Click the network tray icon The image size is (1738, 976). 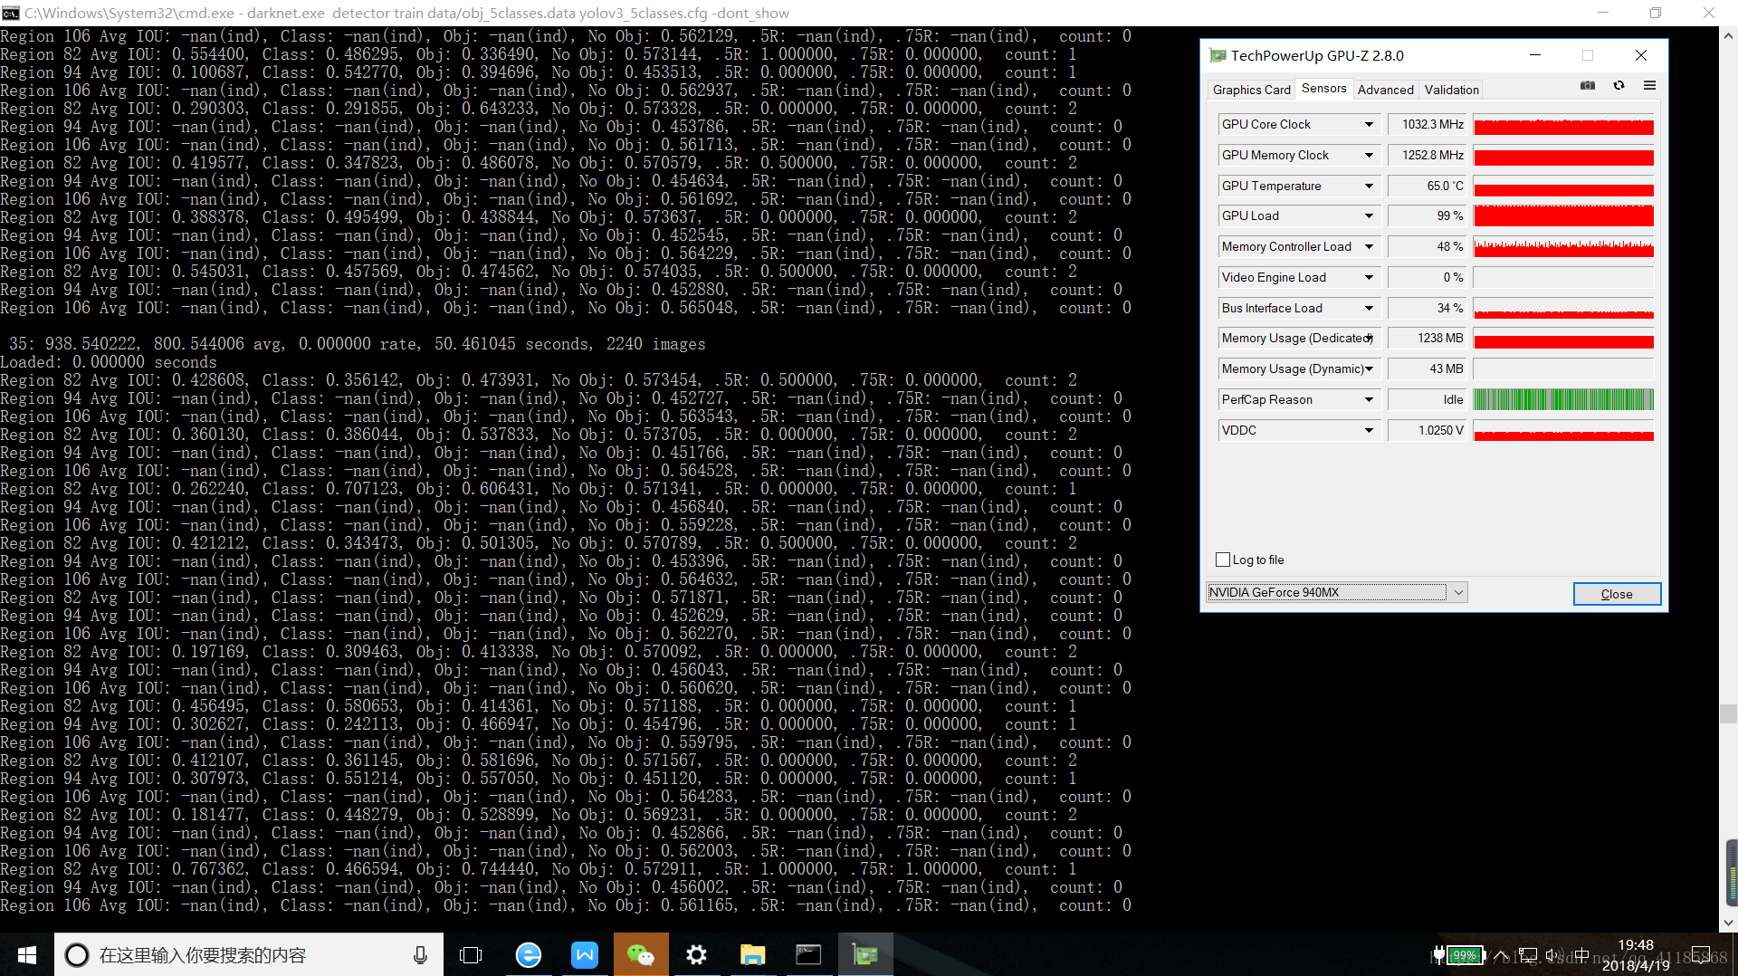pos(1528,955)
